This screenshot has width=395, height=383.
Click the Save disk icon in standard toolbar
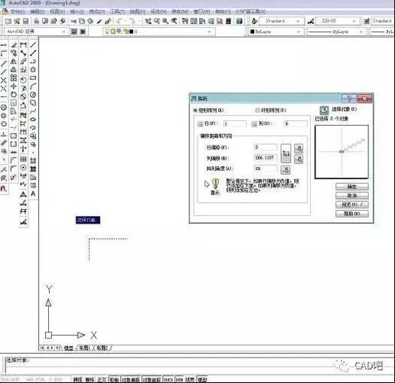point(25,21)
